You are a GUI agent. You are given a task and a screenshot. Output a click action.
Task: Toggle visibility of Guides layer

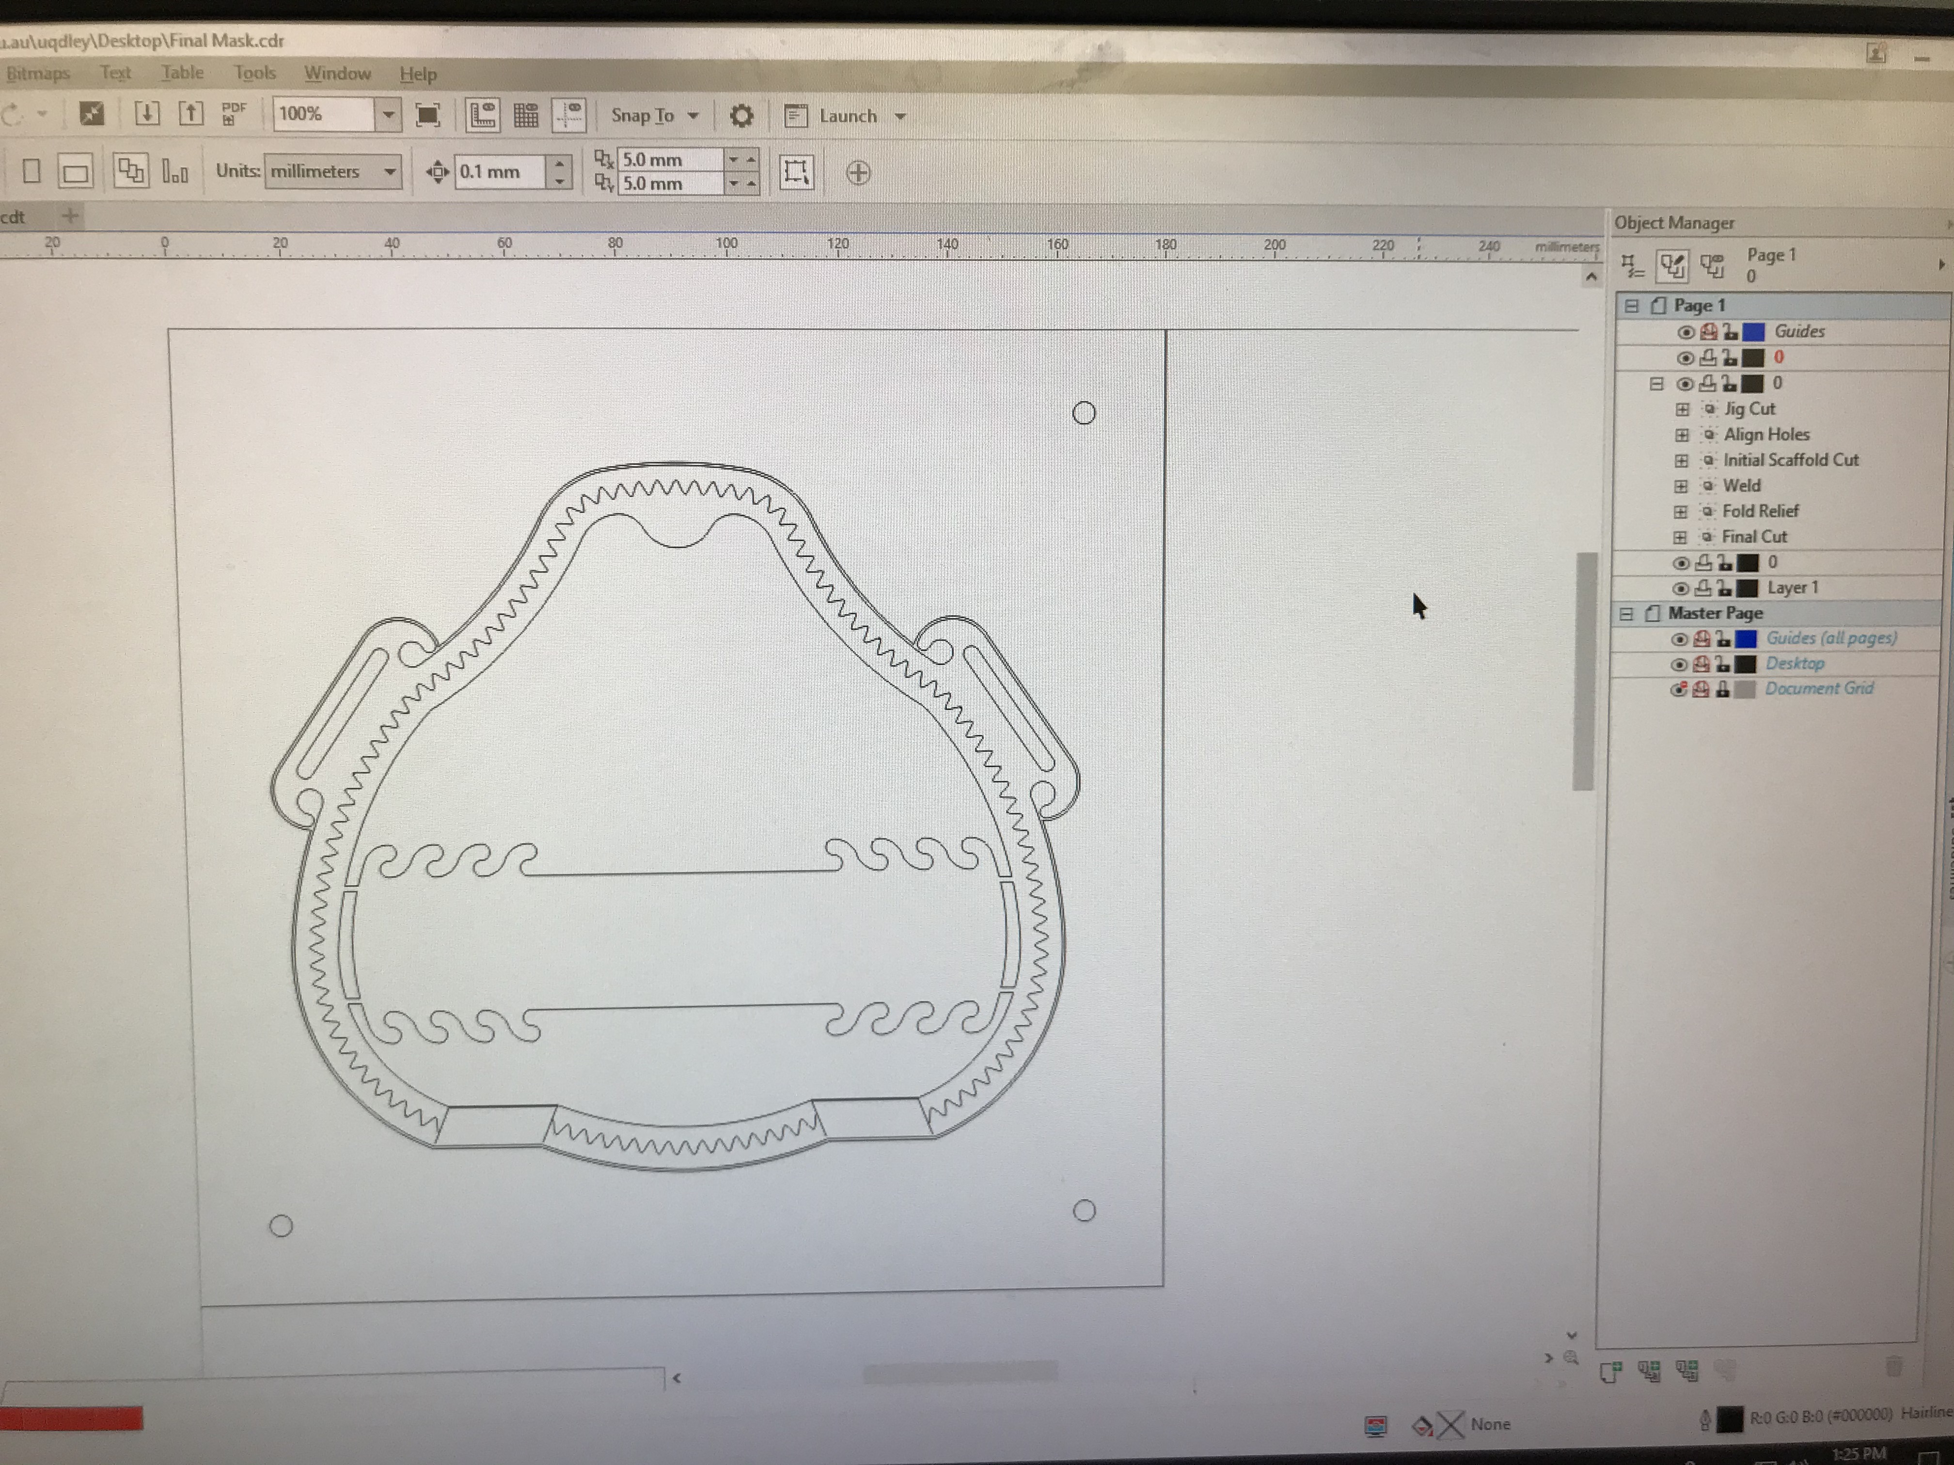[1686, 332]
